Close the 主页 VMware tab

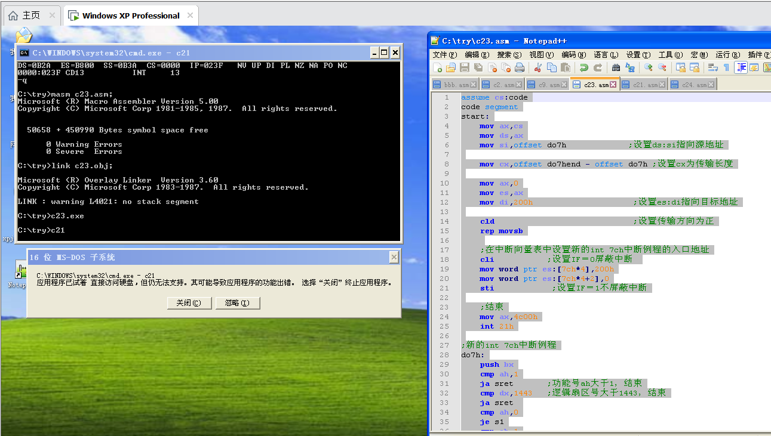pos(52,16)
